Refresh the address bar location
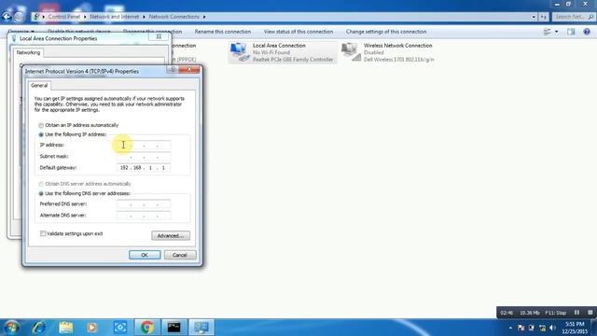 [543, 17]
